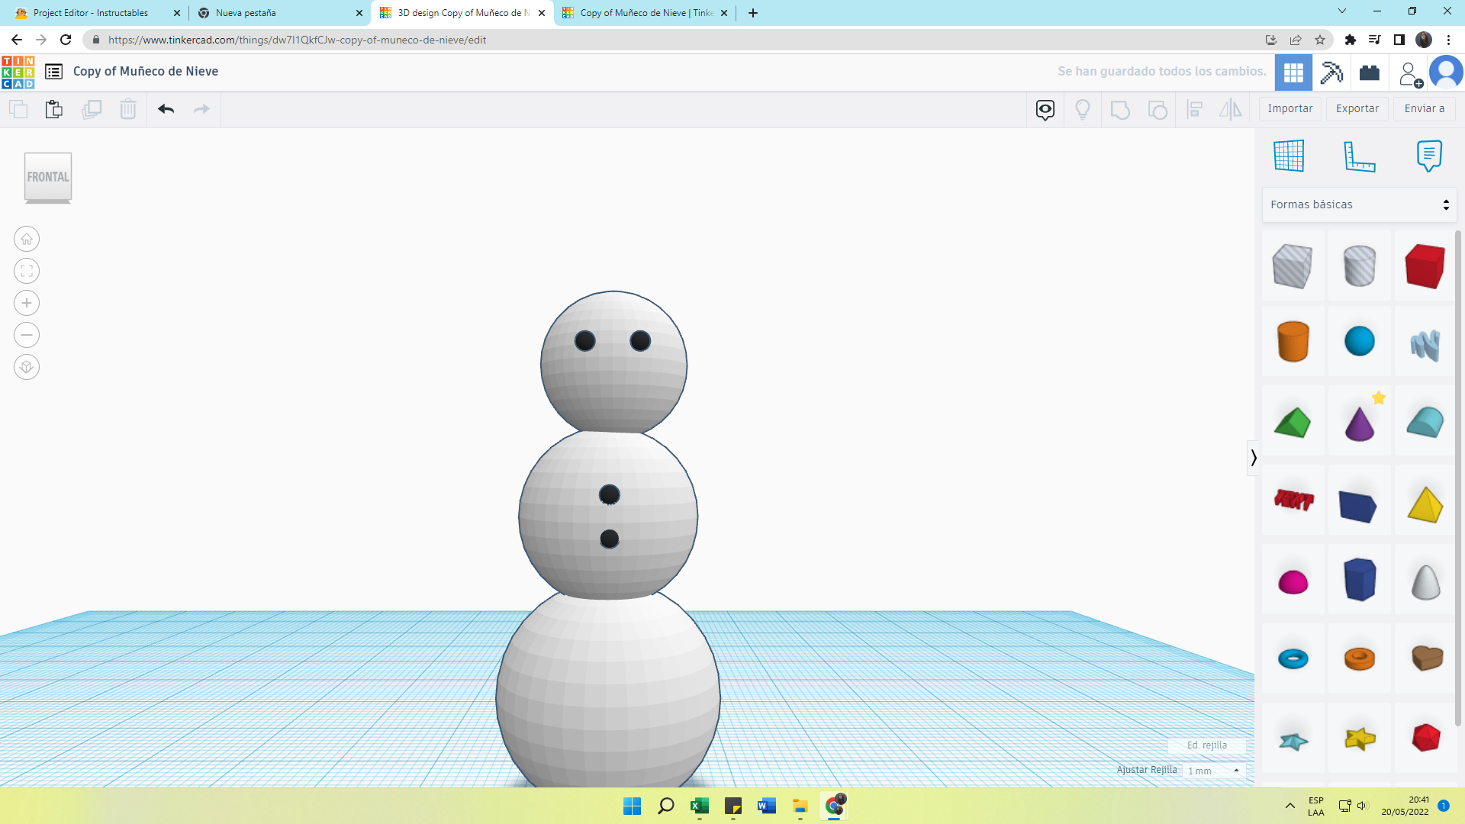Click the Ed. rejilla button
Viewport: 1465px width, 824px height.
tap(1206, 745)
